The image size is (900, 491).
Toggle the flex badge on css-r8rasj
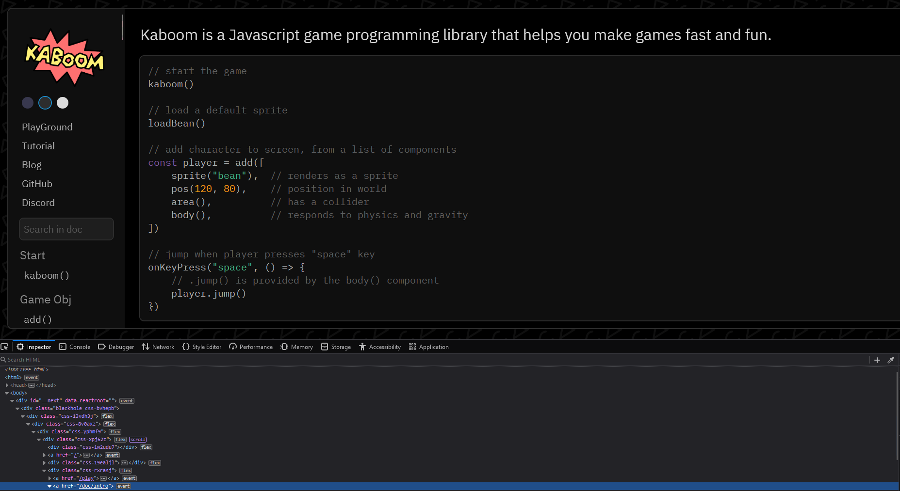(126, 471)
